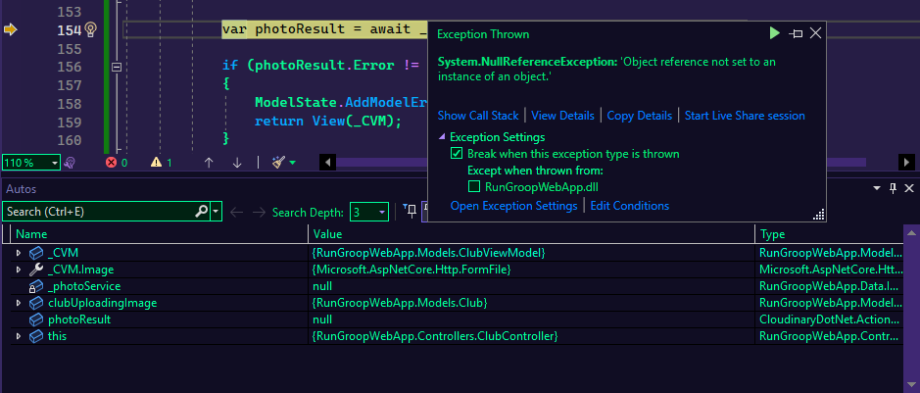Click 'return View(_CVM);' code line
Screen dimensions: 920x393
coord(328,122)
